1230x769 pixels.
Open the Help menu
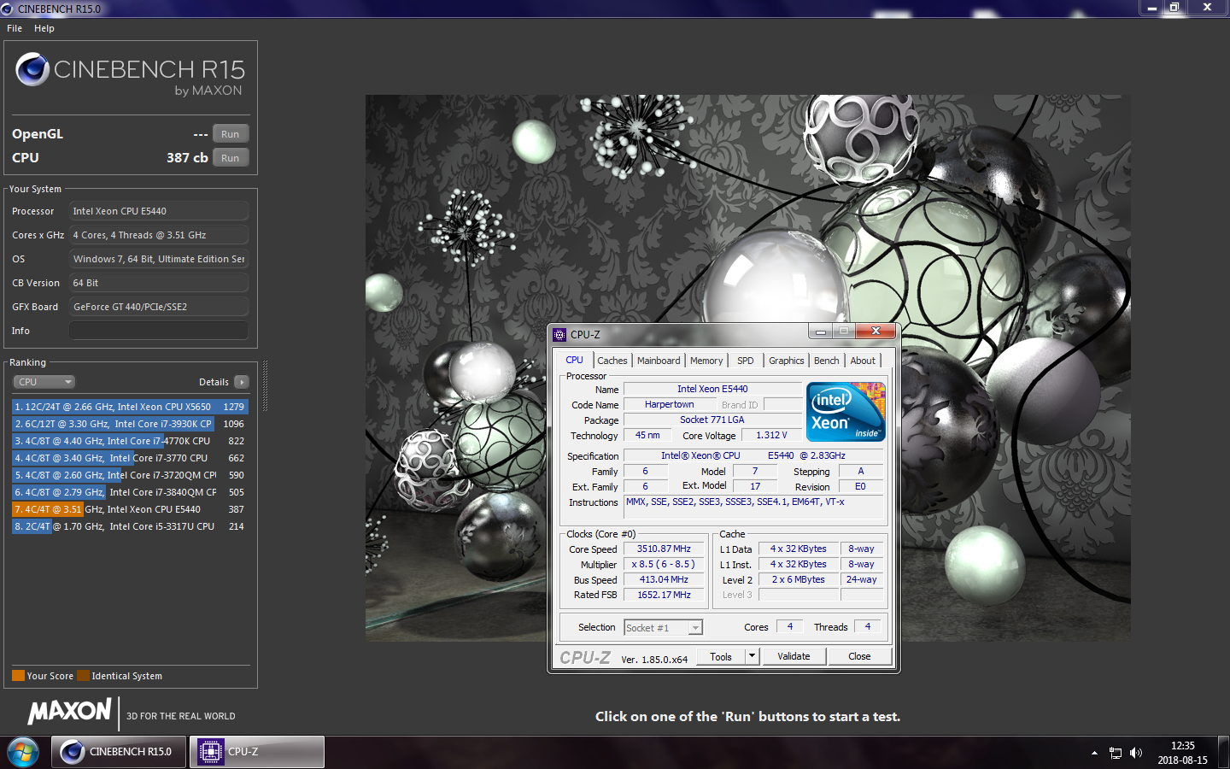click(44, 28)
